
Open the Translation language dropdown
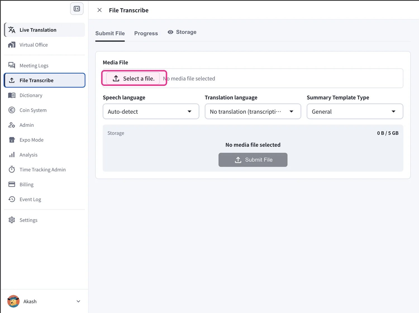click(253, 111)
